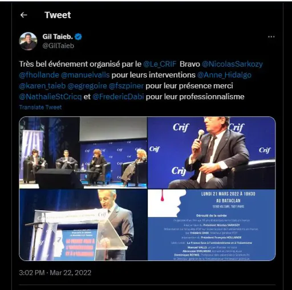This screenshot has width=292, height=290.
Task: Open the Bataclan event program image
Action: point(212,225)
